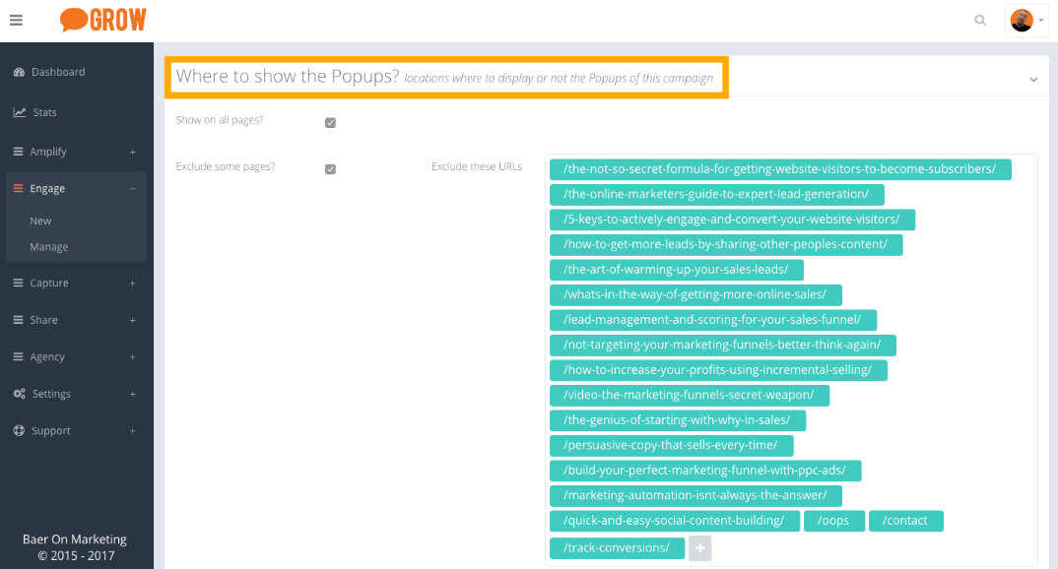Click the Manage link under Engage
Screen dimensions: 1058x569
point(49,247)
